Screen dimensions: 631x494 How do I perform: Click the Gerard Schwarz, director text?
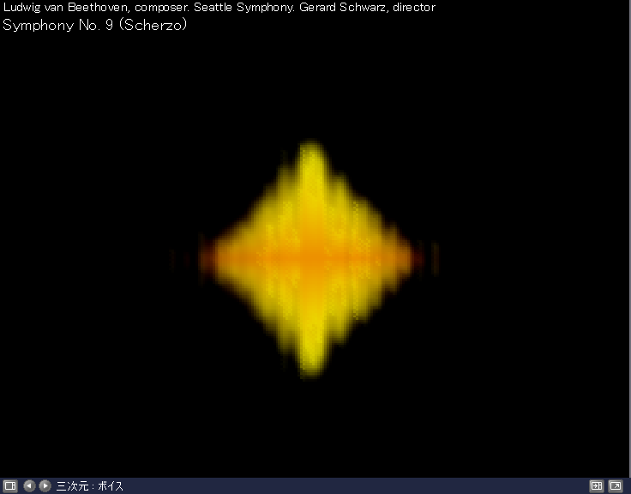(x=367, y=8)
